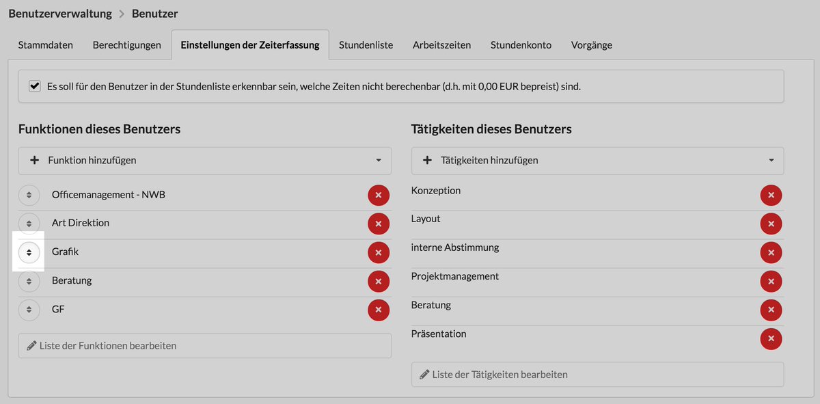Delete the Layout activity
Image resolution: width=820 pixels, height=404 pixels.
point(771,224)
